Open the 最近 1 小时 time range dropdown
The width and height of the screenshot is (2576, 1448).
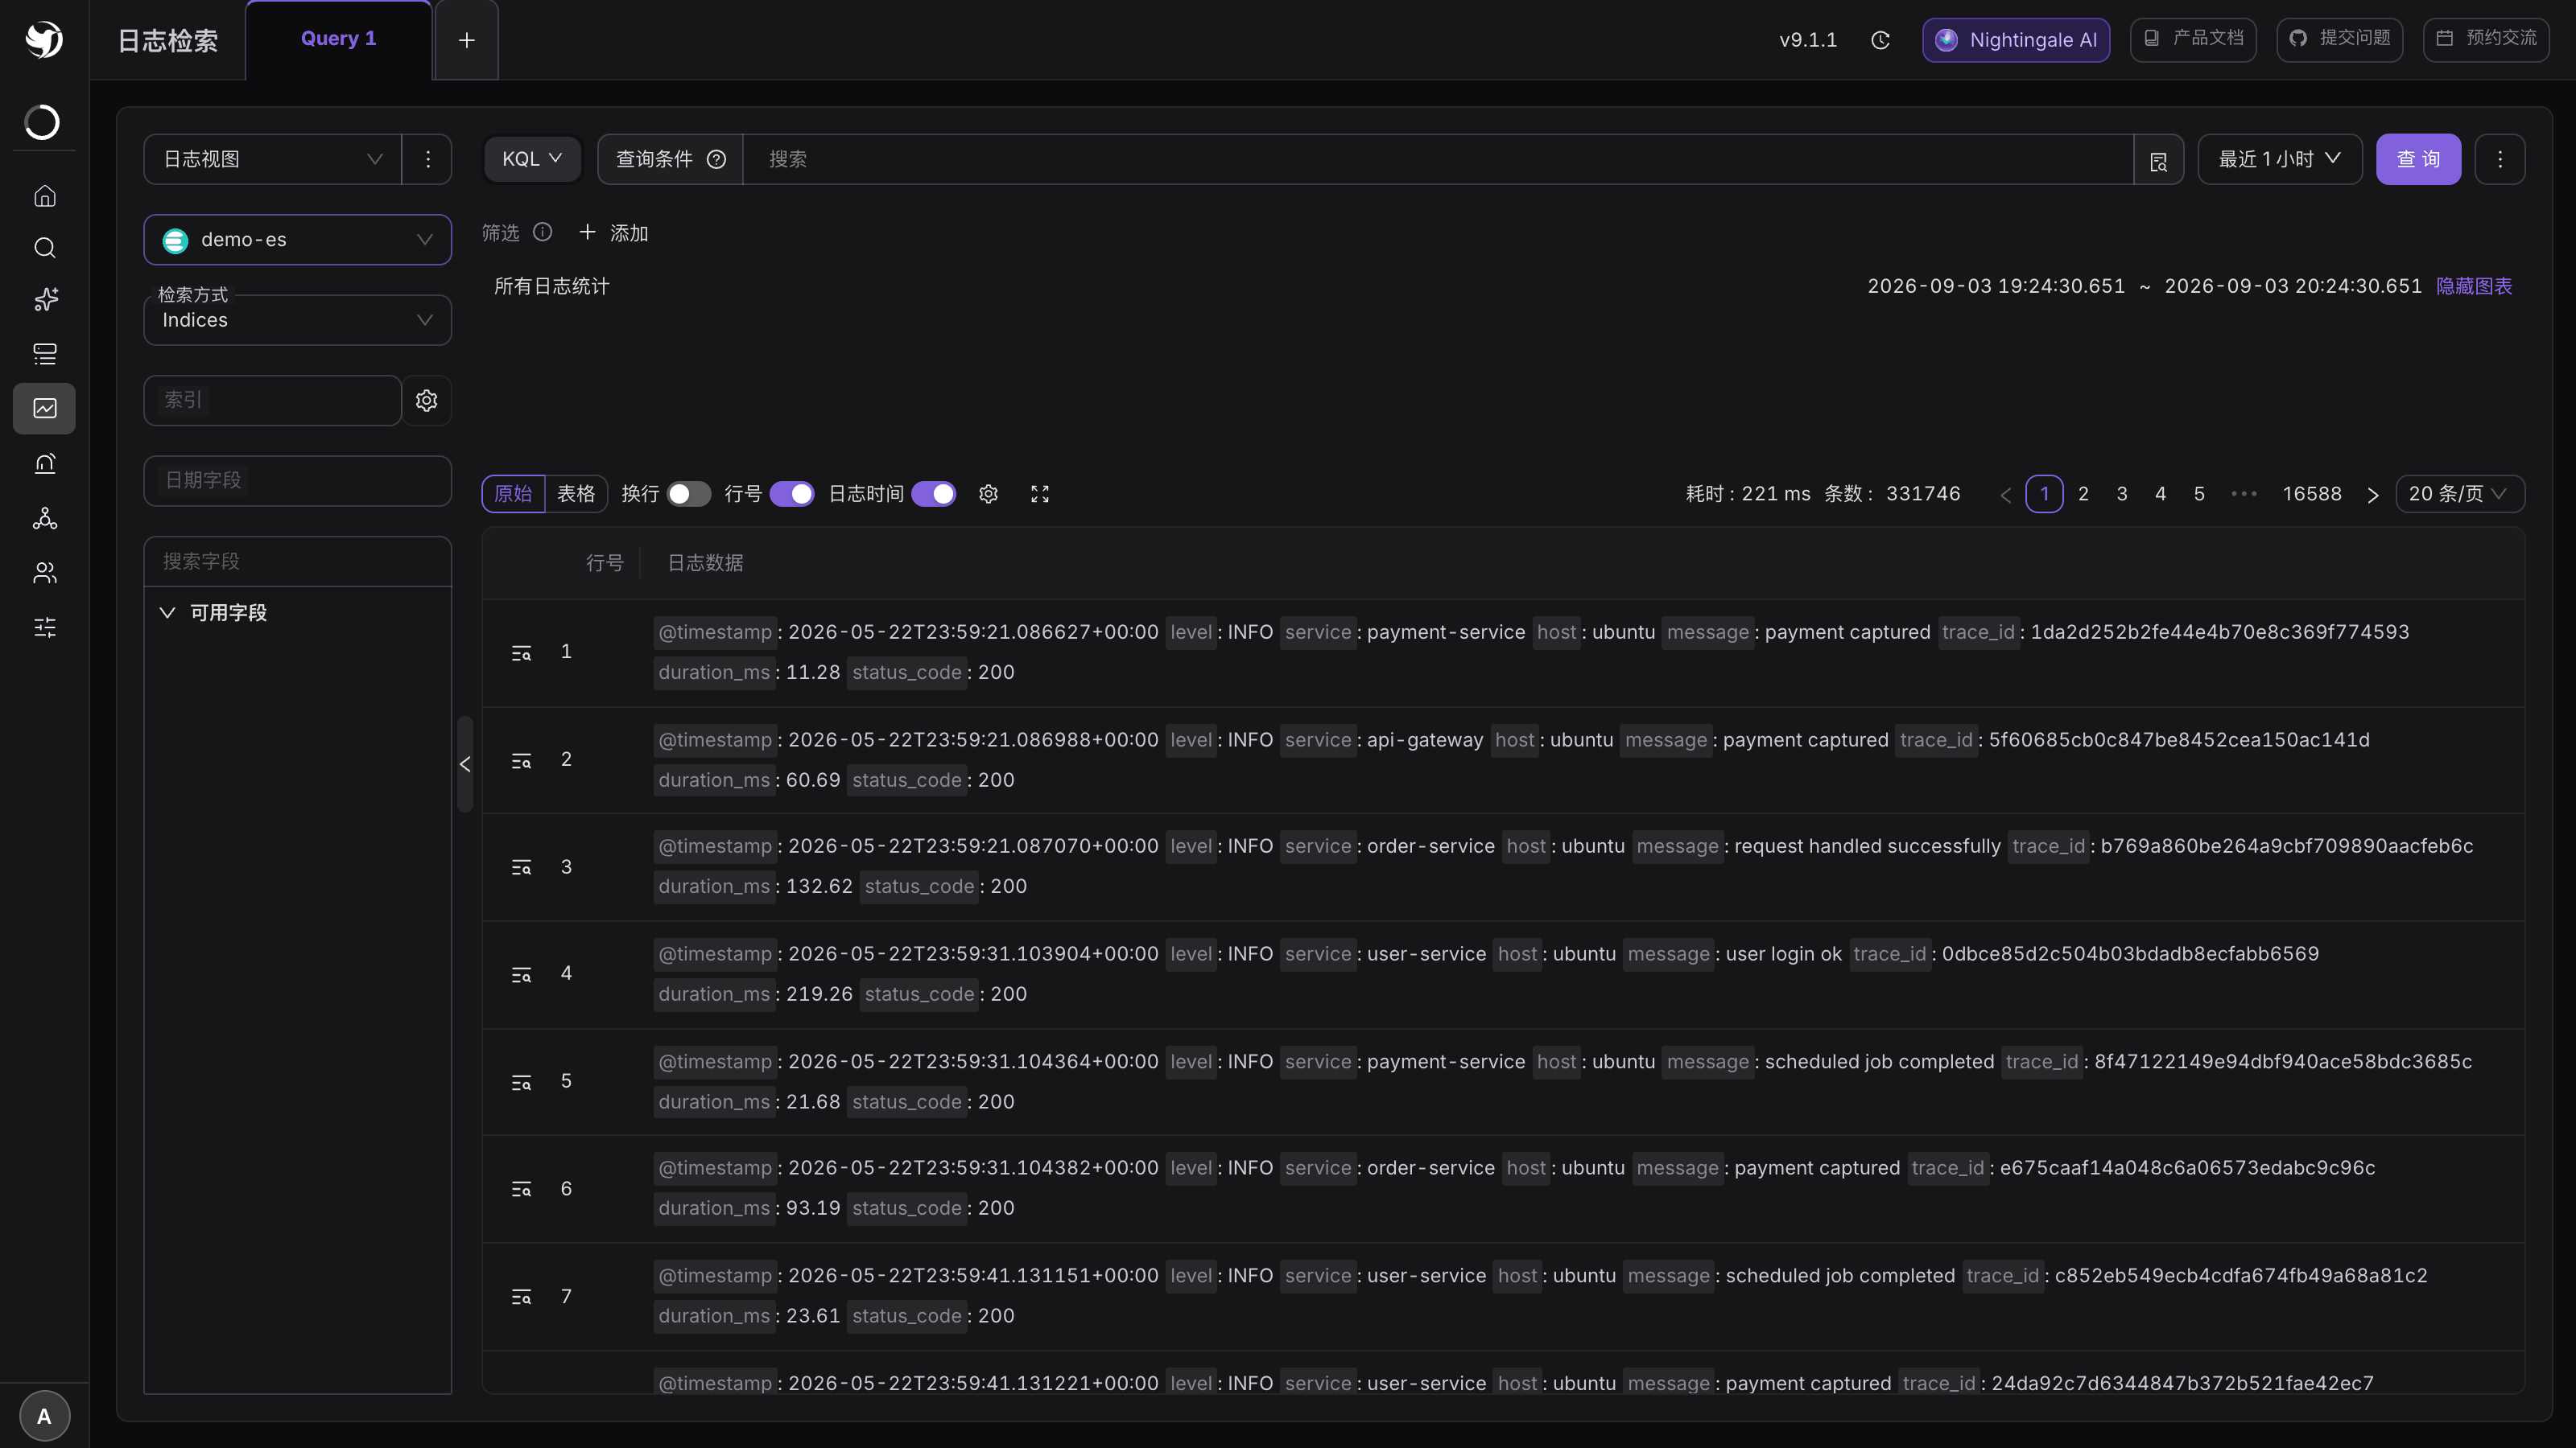(x=2280, y=160)
